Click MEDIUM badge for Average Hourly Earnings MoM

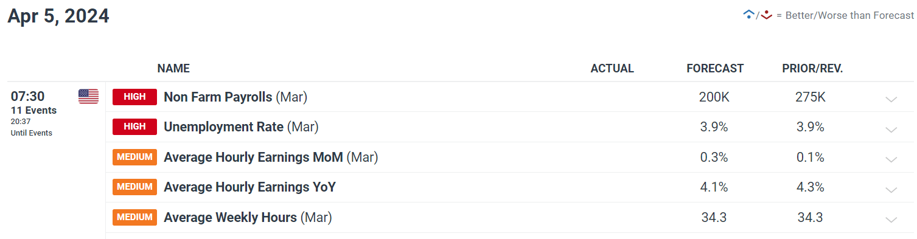[135, 158]
